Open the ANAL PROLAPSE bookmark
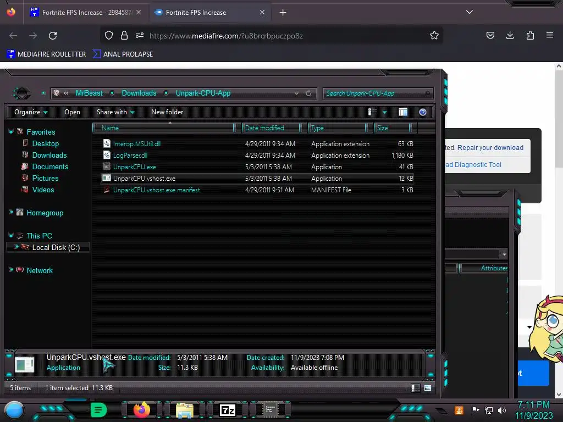 click(x=123, y=54)
